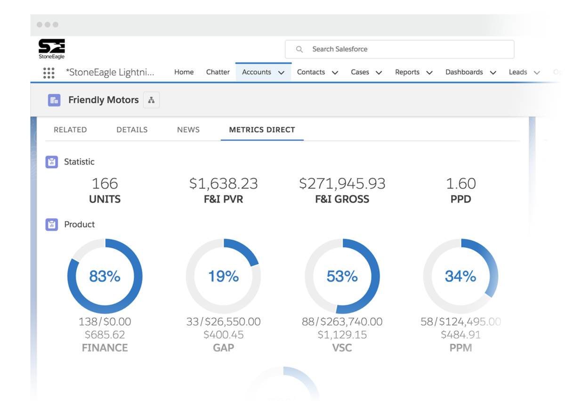The width and height of the screenshot is (565, 401).
Task: Expand the Leads dropdown chevron
Action: point(537,73)
